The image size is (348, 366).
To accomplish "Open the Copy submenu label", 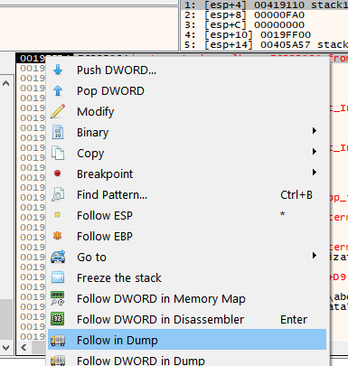I will 90,154.
